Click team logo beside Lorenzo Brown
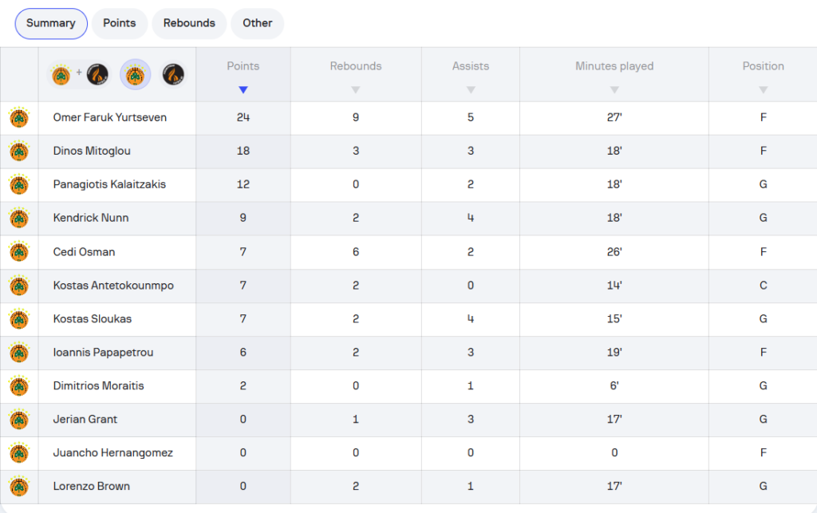The height and width of the screenshot is (513, 817). click(19, 487)
